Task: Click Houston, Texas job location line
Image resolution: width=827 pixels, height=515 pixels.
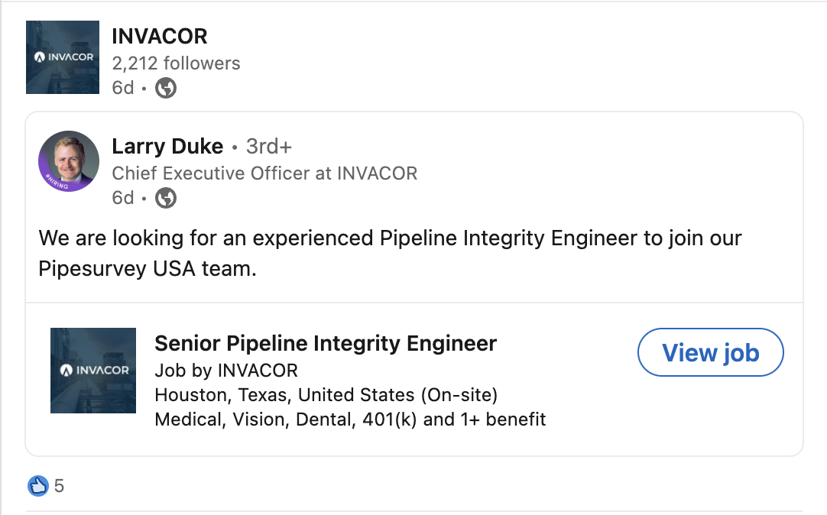Action: point(326,395)
